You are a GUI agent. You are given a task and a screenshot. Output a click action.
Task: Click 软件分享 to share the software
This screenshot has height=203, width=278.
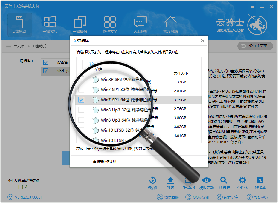tap(228, 197)
